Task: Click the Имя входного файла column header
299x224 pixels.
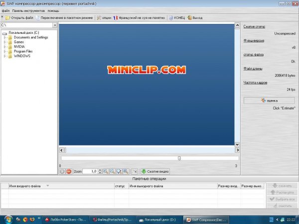Action: [61, 186]
